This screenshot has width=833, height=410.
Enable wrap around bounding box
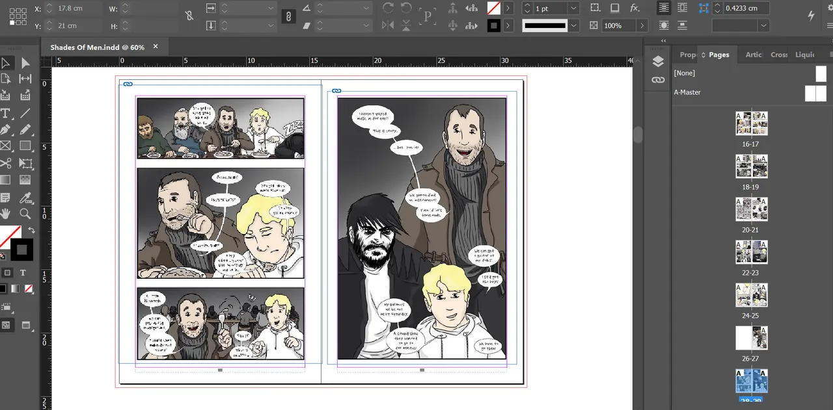coord(682,8)
